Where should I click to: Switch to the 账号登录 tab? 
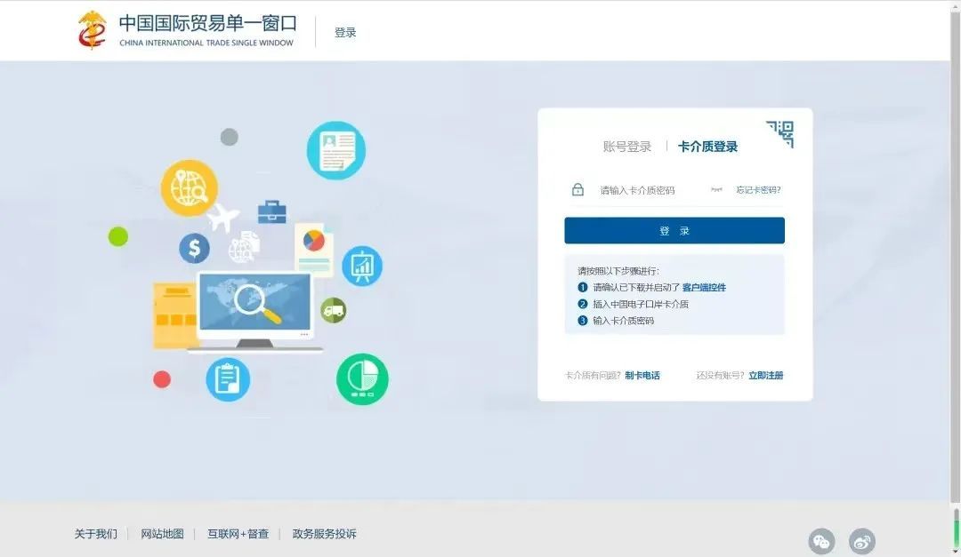[x=627, y=147]
